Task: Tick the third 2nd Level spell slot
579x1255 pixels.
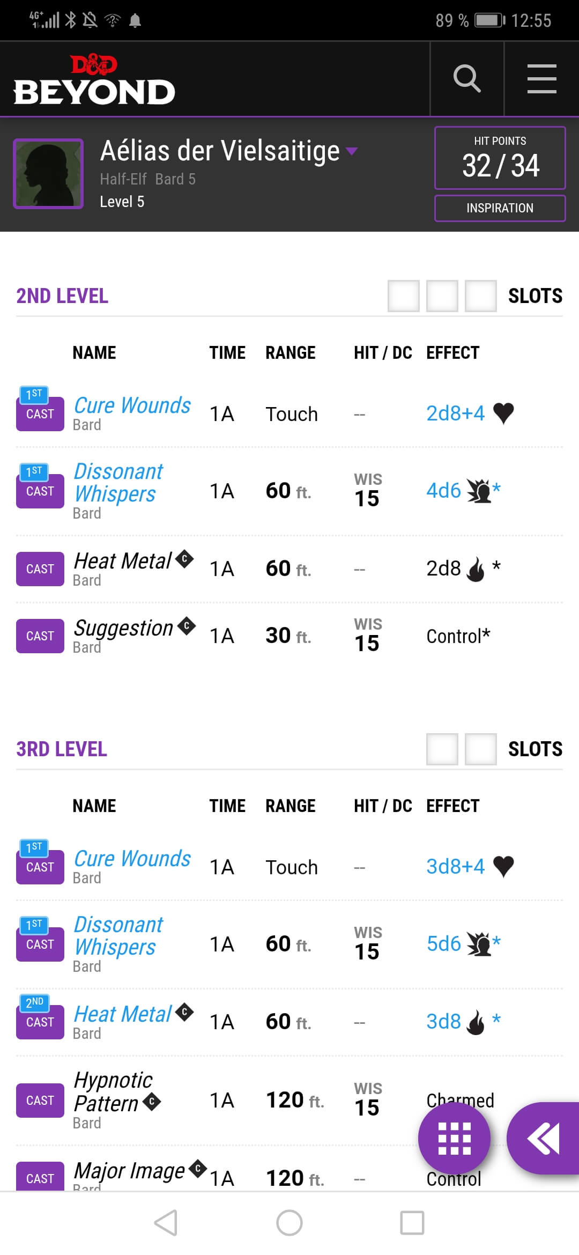Action: click(480, 296)
